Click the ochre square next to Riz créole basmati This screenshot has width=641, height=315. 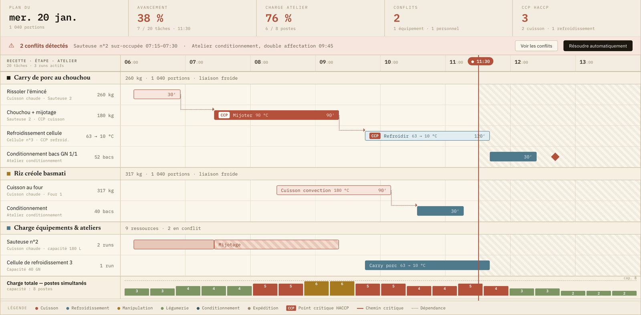point(9,174)
